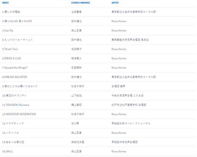This screenshot has height=157, width=197.
Task: Click arranger "横山智昭" in TOKIMEKI Runners row
Action: pos(76,105)
